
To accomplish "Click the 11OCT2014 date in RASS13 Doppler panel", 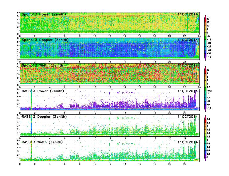I will coord(188,116).
